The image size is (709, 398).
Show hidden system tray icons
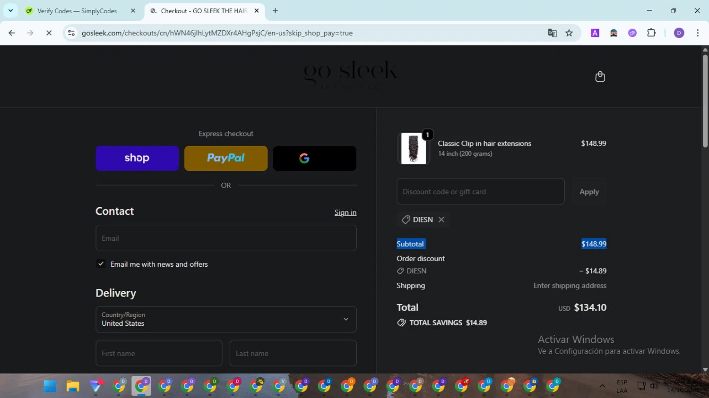[602, 386]
